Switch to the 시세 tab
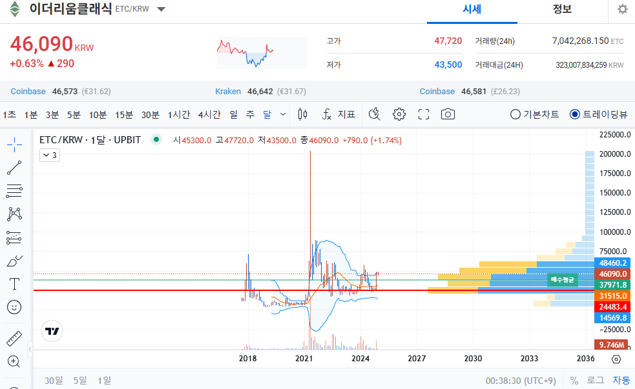The image size is (635, 389). pos(472,9)
